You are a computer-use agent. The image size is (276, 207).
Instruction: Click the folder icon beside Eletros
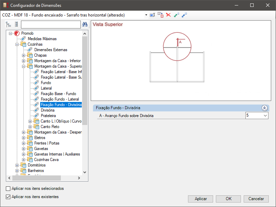click(30, 138)
